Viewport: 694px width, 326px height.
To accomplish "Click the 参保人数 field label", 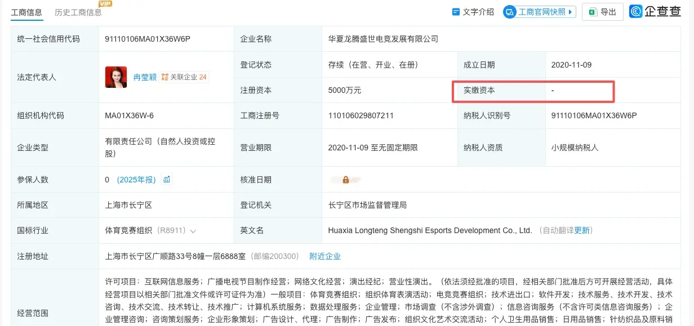I will 33,180.
